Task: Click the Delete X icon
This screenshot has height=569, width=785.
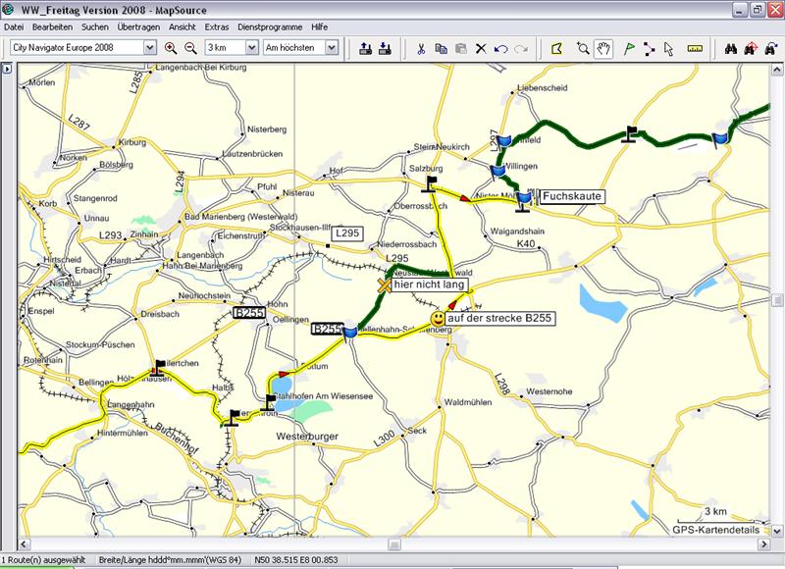Action: (x=481, y=48)
